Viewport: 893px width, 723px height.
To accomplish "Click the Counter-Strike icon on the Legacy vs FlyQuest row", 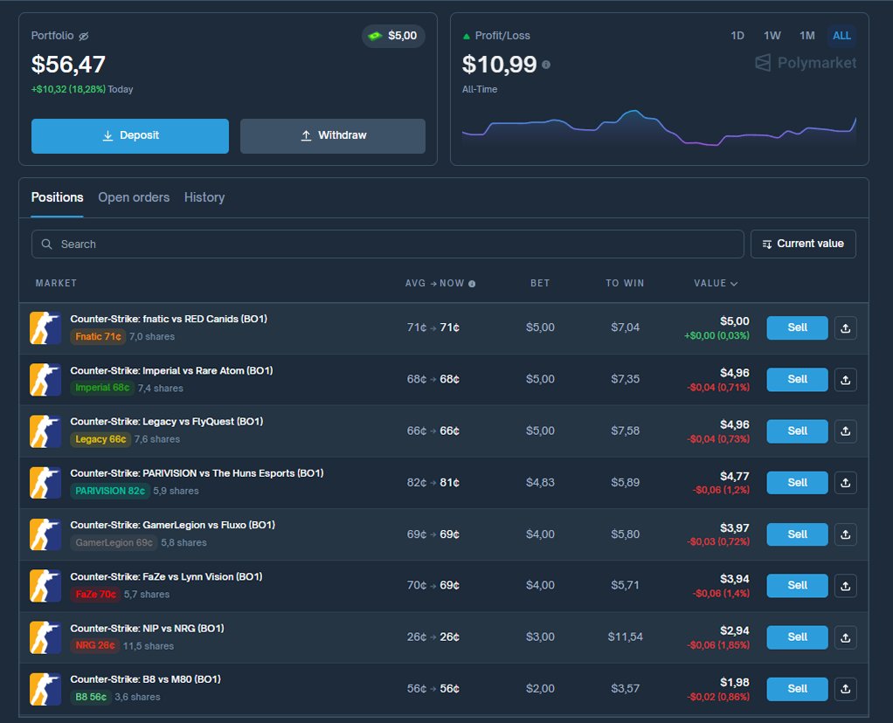I will (x=45, y=430).
